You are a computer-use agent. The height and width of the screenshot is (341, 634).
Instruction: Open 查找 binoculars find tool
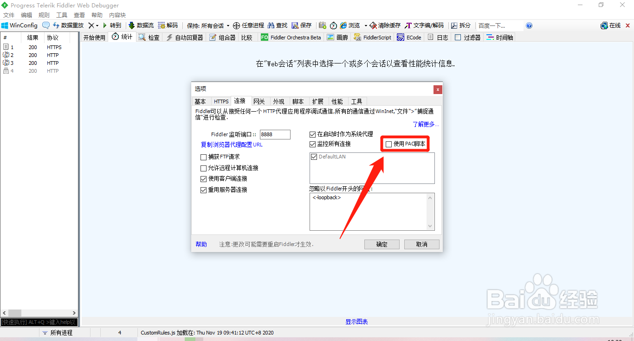(x=271, y=25)
